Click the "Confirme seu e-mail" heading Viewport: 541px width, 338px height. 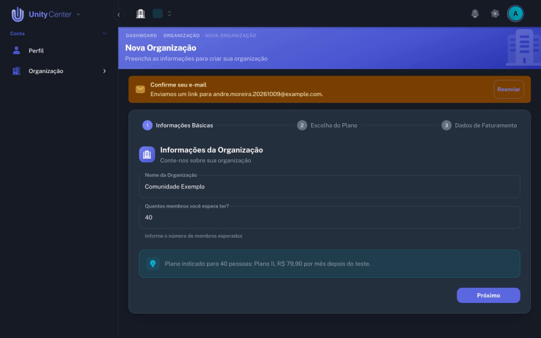tap(179, 85)
